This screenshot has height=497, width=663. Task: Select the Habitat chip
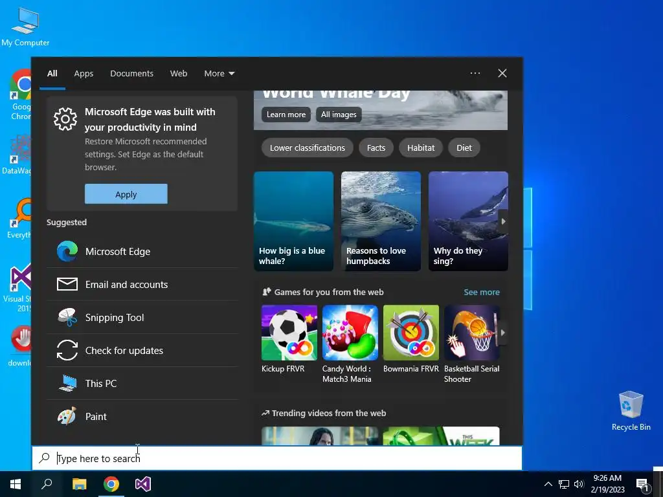421,148
